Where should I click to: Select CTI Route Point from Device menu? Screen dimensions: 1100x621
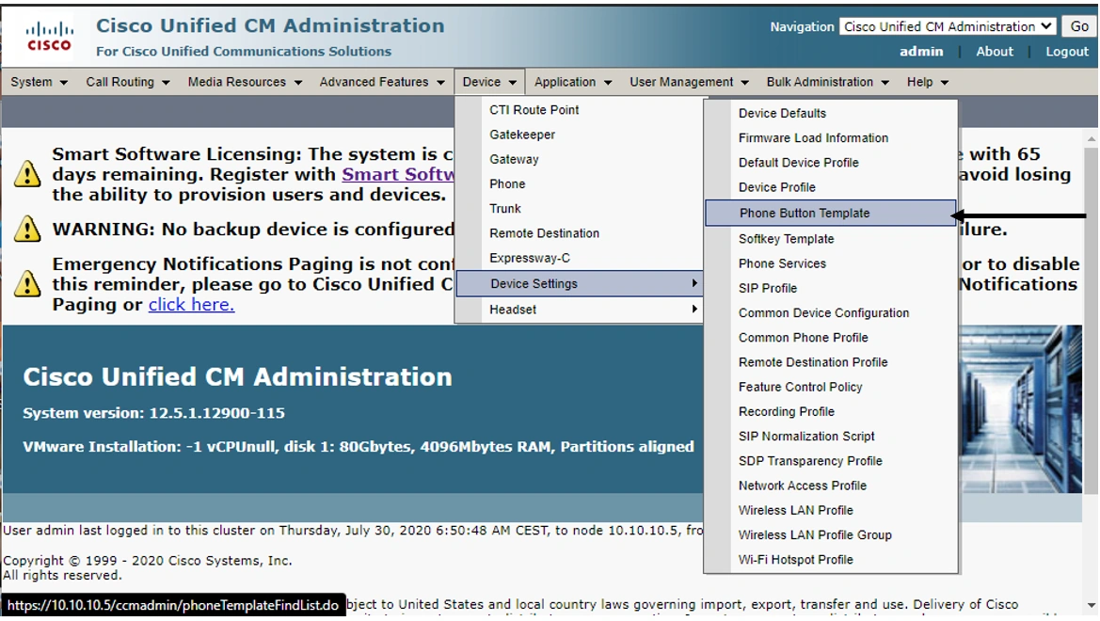coord(580,110)
